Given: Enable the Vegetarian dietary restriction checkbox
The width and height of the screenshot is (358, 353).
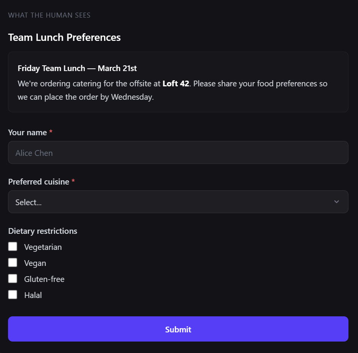Looking at the screenshot, I should [x=13, y=246].
